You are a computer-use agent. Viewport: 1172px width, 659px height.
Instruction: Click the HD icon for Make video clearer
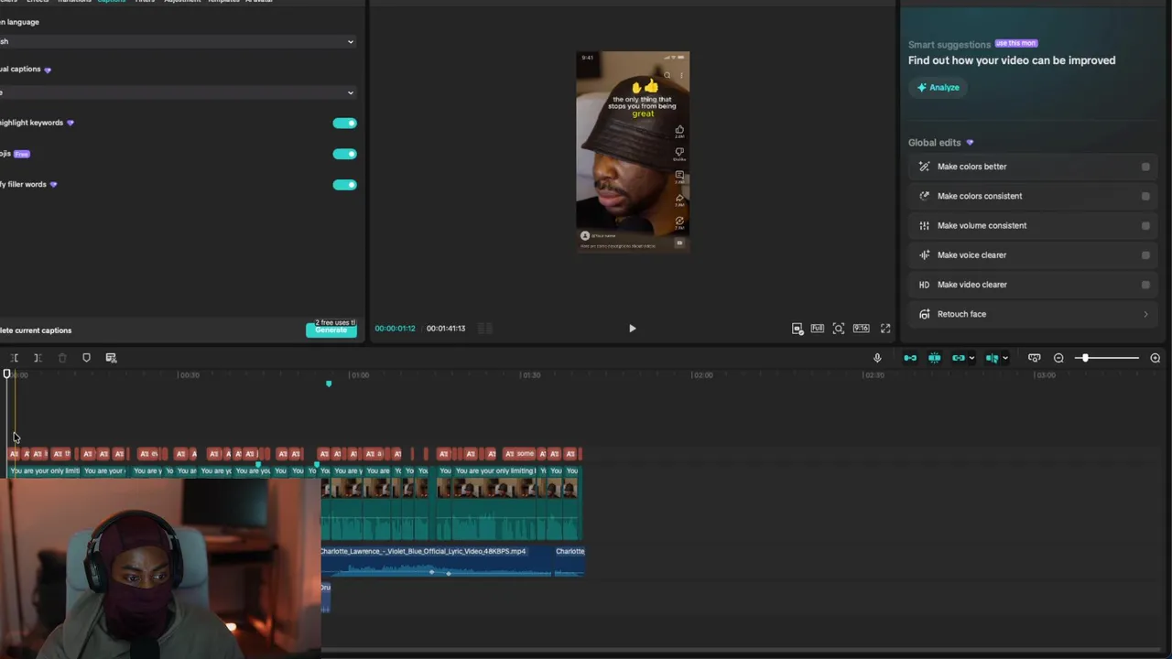924,285
